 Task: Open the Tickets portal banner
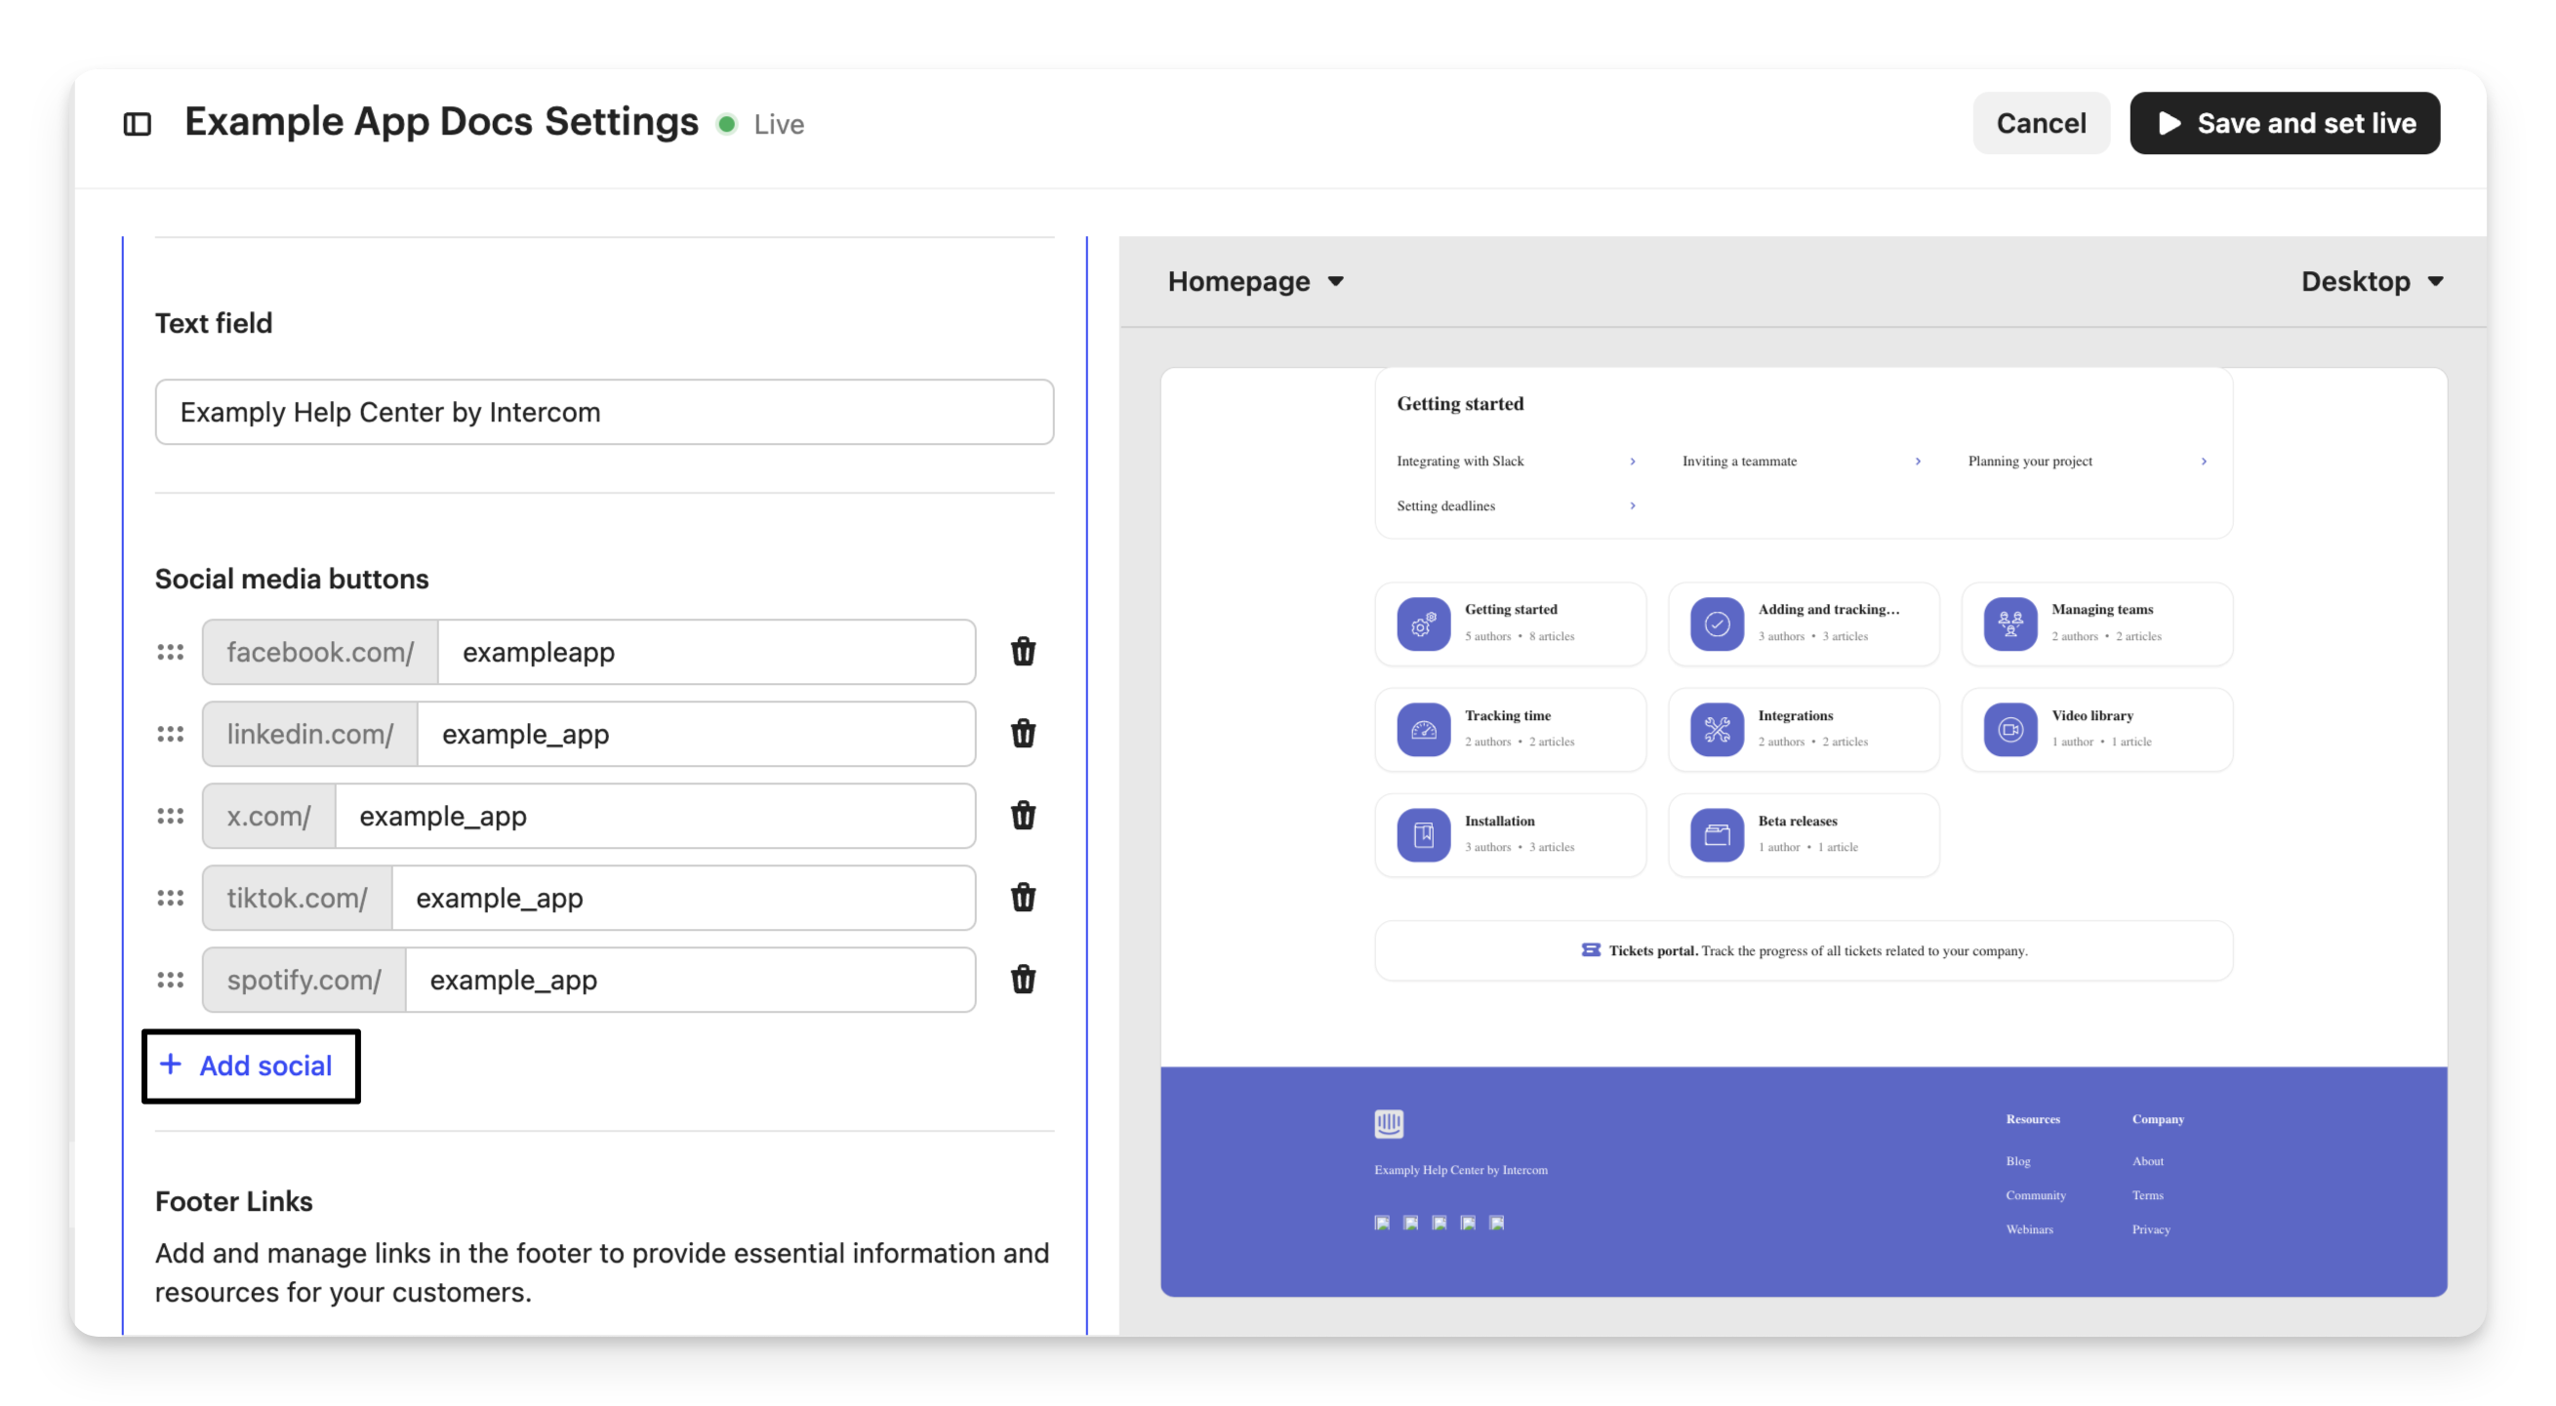[1803, 950]
